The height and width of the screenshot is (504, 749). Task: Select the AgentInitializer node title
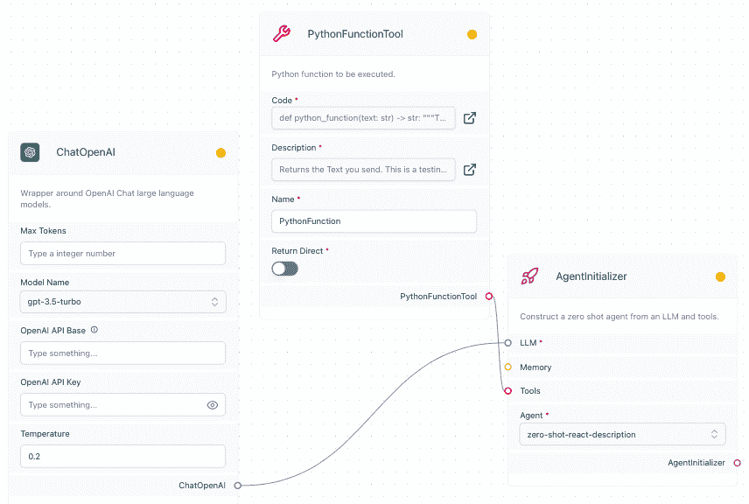click(591, 276)
